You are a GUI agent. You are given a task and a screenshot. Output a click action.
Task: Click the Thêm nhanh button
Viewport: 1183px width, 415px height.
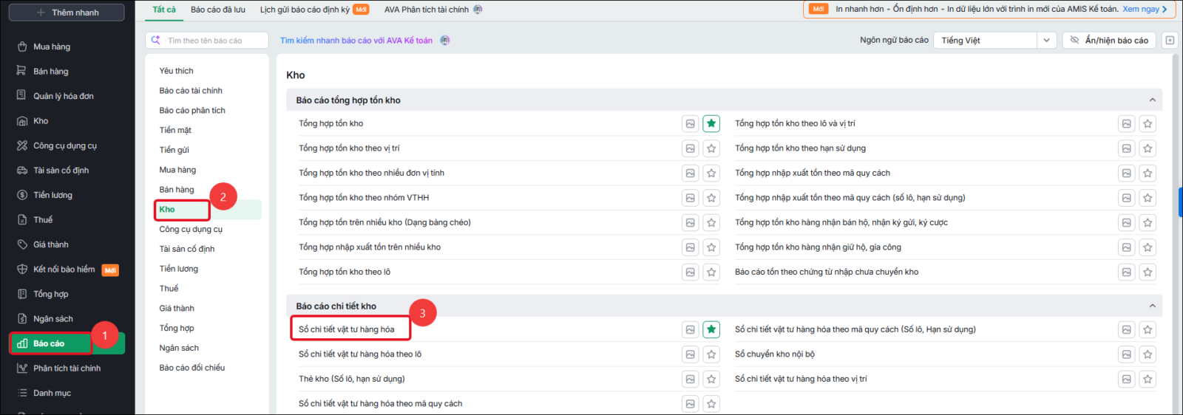66,13
